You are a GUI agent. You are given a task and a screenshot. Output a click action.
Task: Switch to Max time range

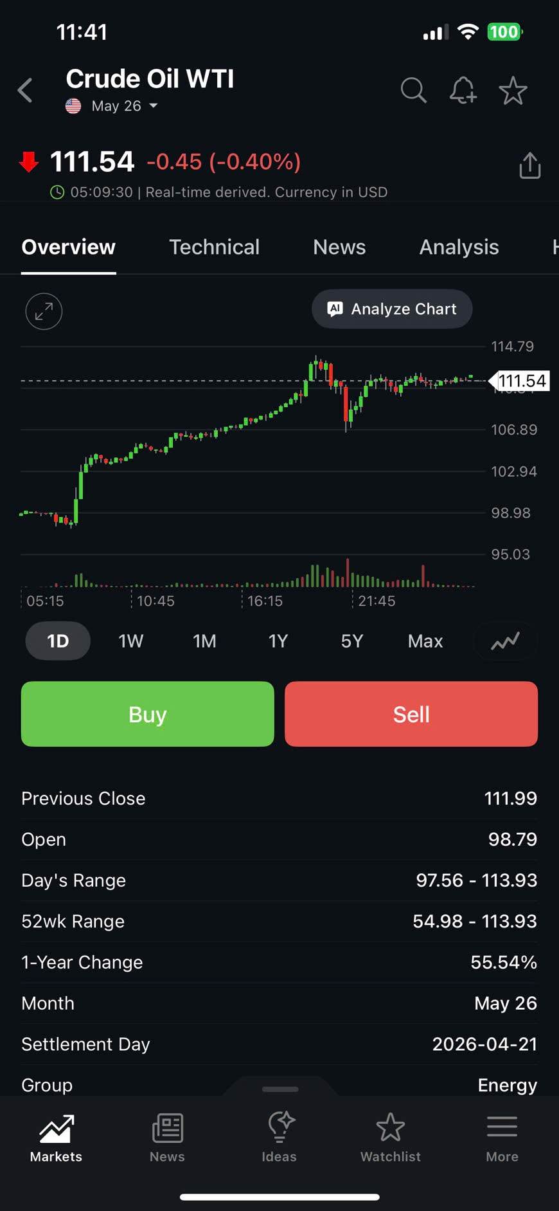[425, 641]
